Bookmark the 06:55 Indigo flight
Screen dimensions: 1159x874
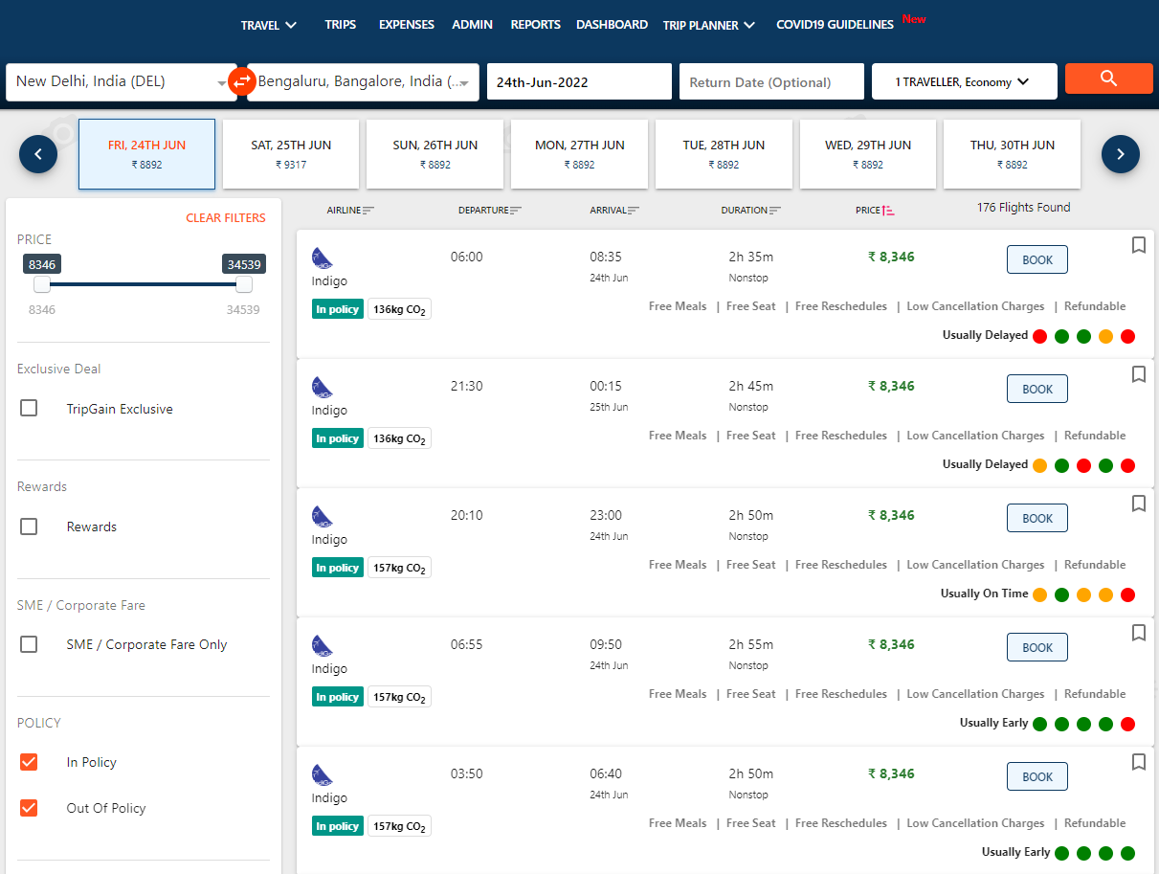tap(1138, 633)
